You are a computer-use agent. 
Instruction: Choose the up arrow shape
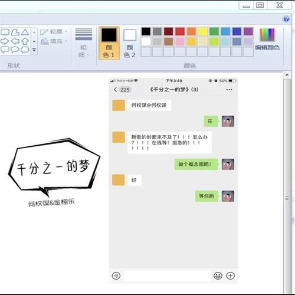25,41
